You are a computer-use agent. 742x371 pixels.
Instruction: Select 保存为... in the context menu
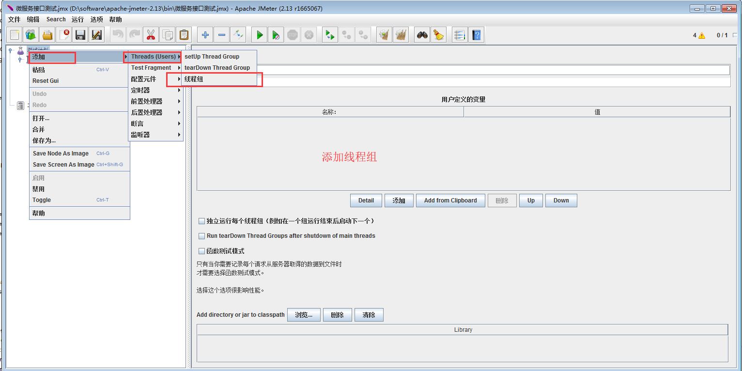click(79, 140)
